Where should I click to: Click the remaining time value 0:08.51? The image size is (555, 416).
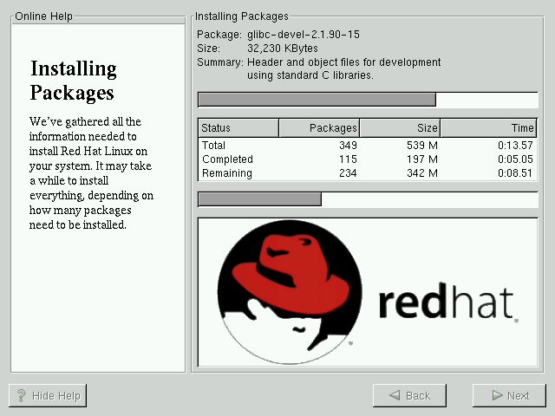(515, 173)
